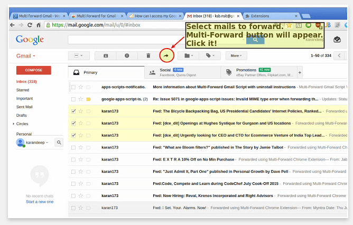353x225 pixels.
Task: Expand the Circles label
Action: 14,124
